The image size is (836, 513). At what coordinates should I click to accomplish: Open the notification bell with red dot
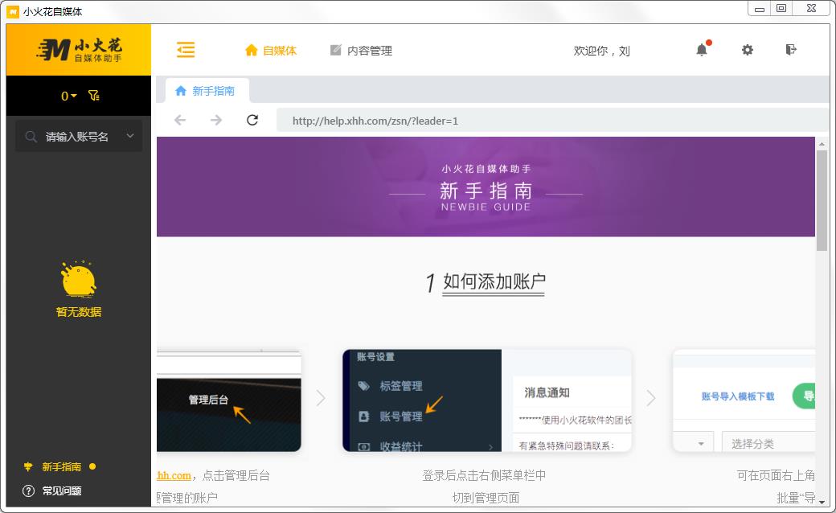[700, 50]
